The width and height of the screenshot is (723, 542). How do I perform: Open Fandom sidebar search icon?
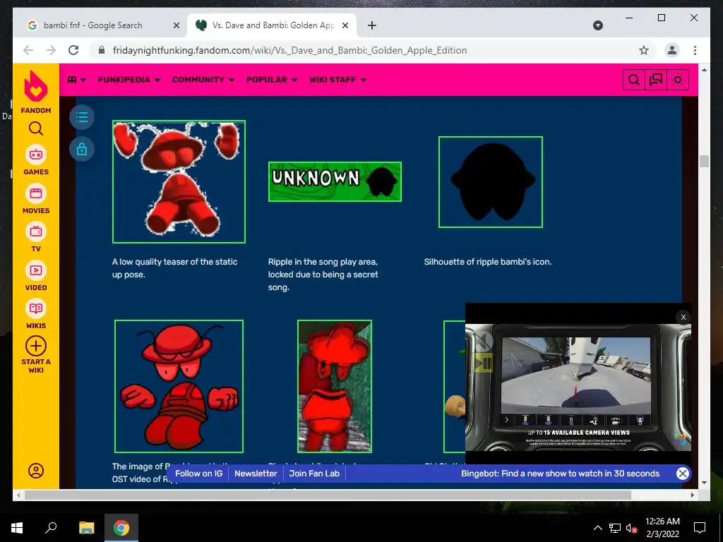pyautogui.click(x=35, y=128)
